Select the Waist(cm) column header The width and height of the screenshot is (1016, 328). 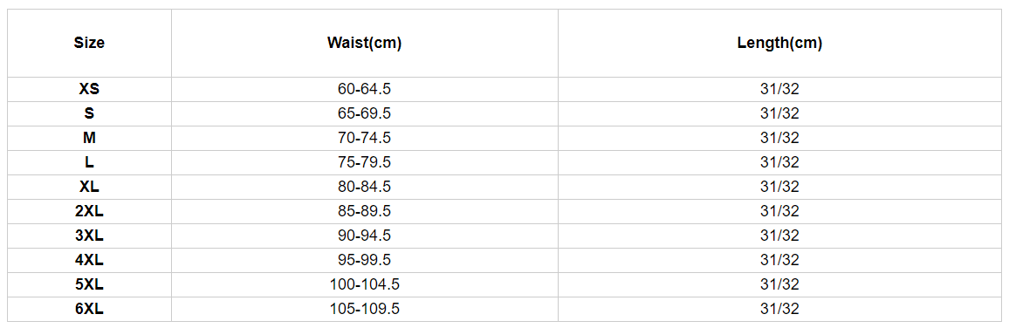tap(364, 44)
